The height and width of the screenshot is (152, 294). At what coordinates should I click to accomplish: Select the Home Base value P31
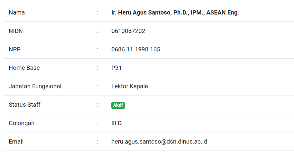tap(116, 68)
